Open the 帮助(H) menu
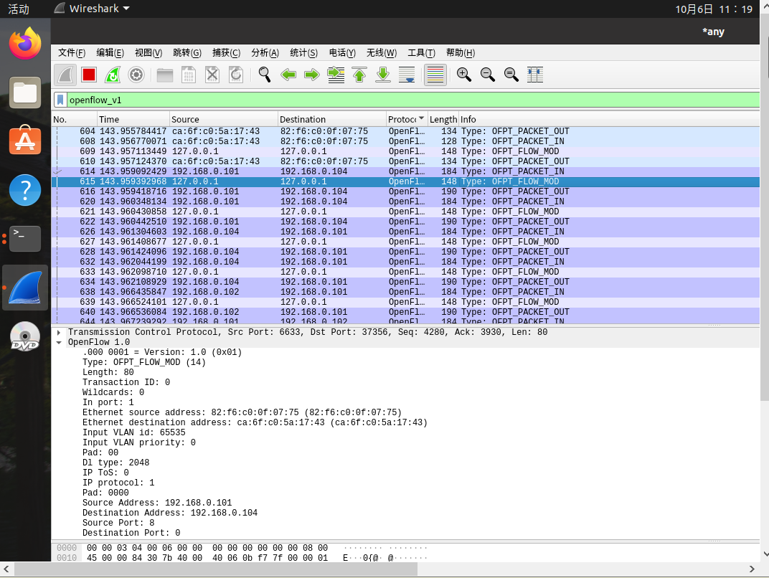 tap(460, 53)
